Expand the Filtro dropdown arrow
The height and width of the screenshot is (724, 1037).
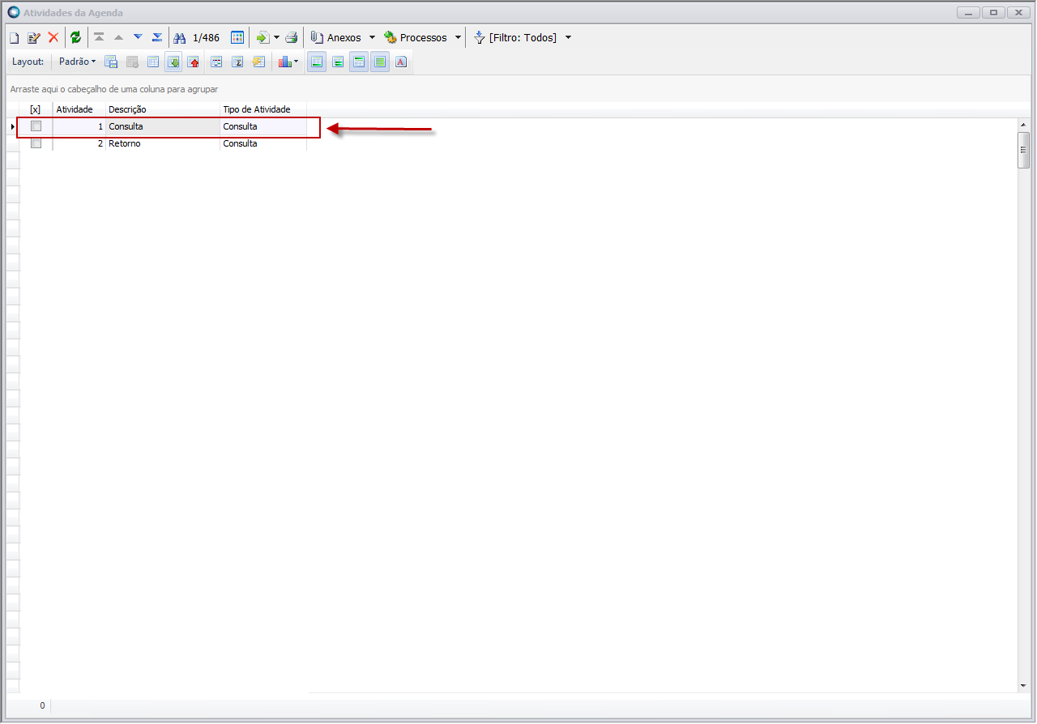pyautogui.click(x=568, y=37)
